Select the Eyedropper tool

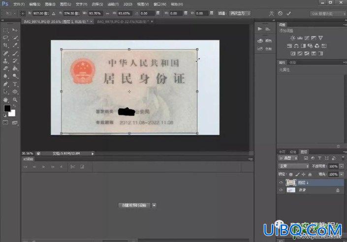[x=15, y=45]
